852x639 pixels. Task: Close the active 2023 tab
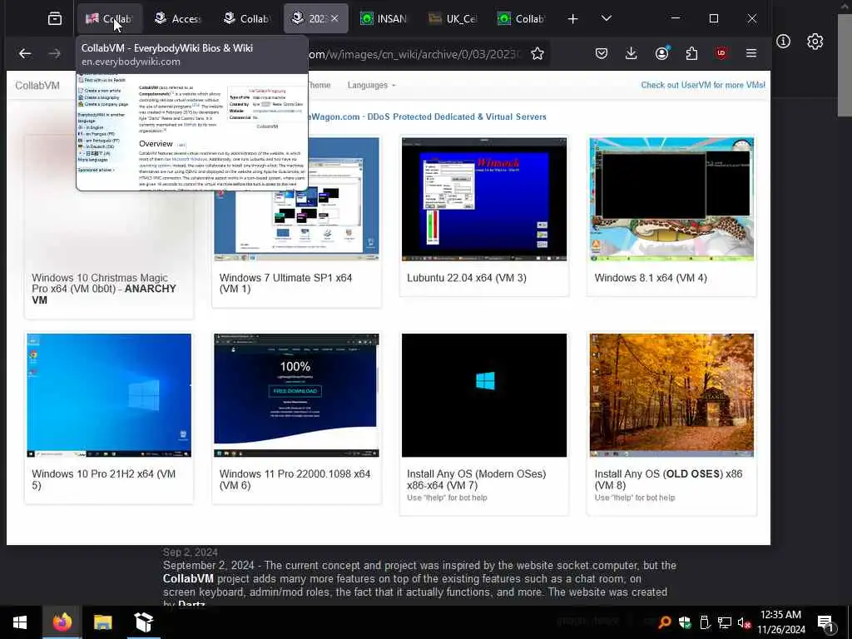click(x=334, y=18)
